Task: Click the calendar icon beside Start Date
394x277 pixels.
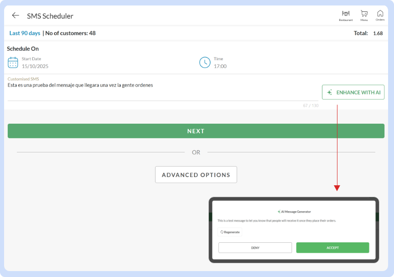Action: click(x=13, y=63)
